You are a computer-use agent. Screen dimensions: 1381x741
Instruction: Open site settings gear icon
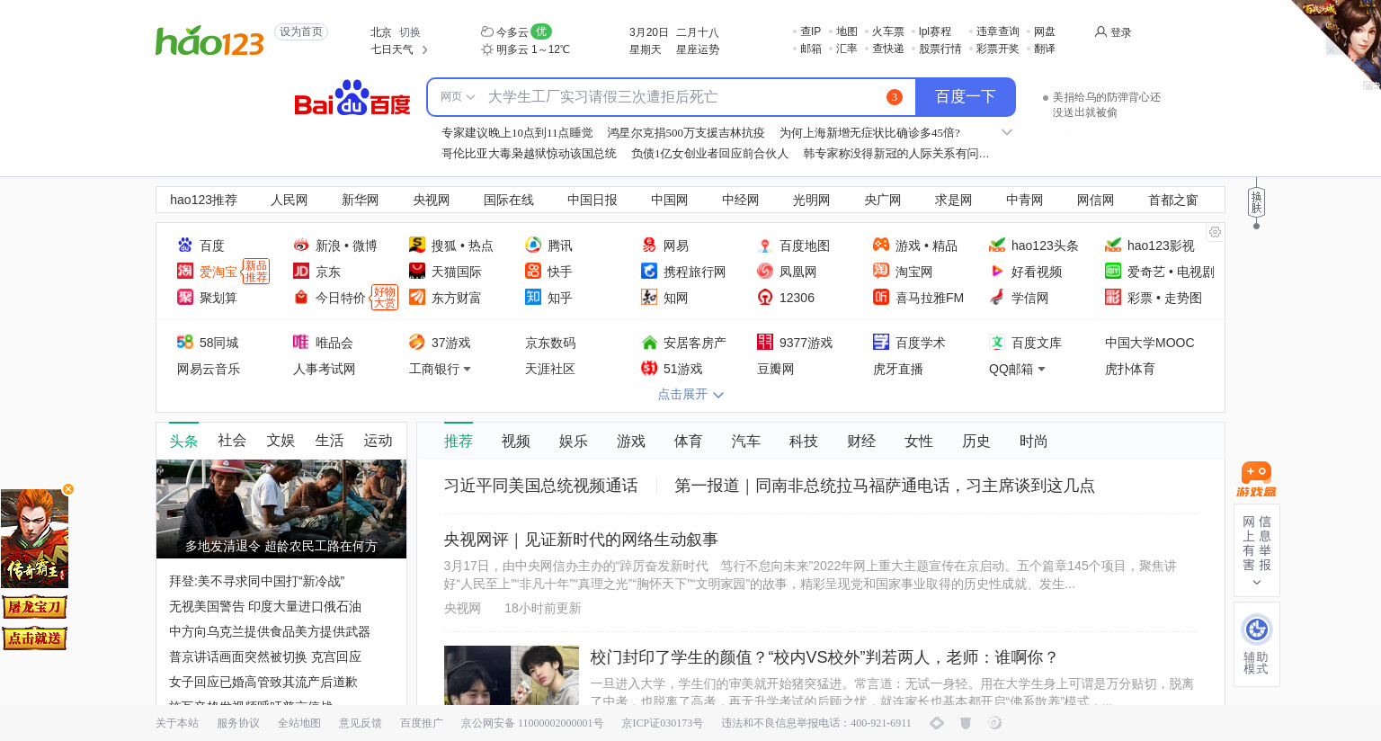point(1215,232)
